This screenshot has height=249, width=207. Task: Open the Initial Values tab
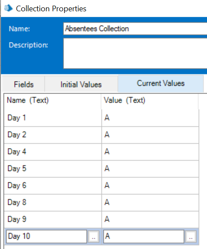coord(81,84)
